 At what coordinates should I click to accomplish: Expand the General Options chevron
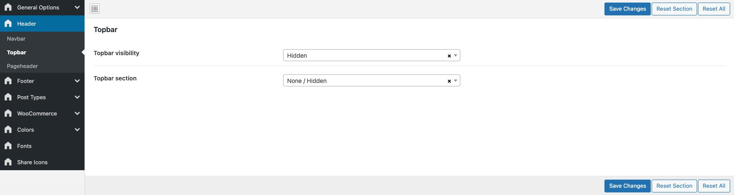[77, 7]
